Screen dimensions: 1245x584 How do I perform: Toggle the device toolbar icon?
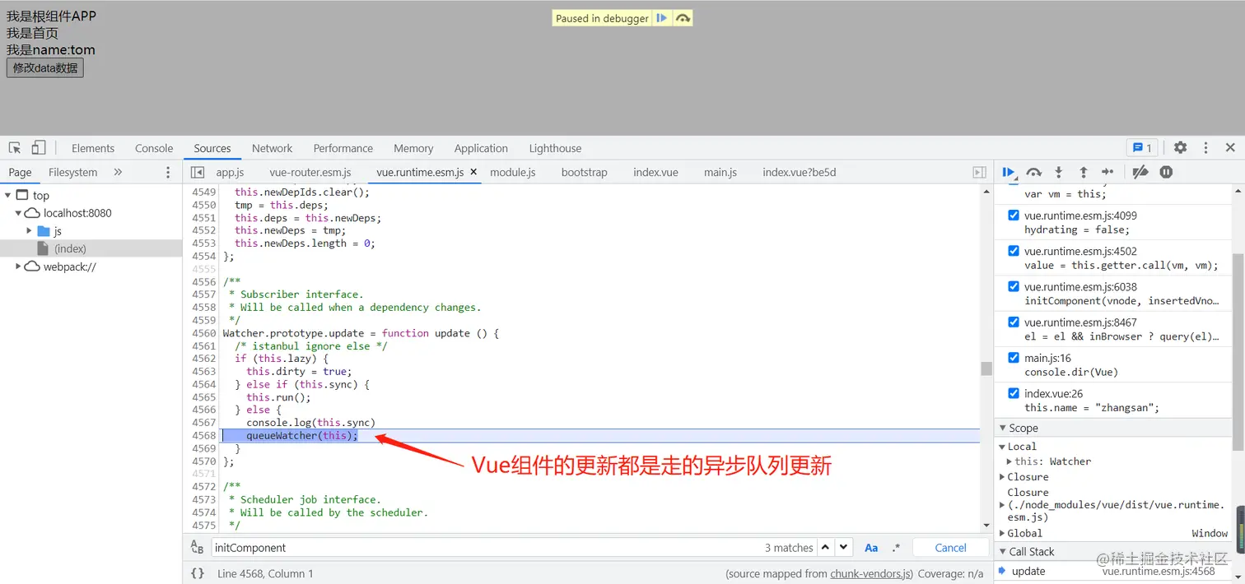tap(39, 148)
